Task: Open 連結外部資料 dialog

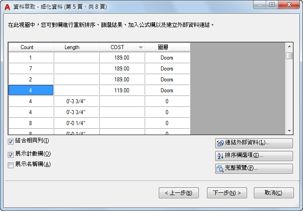Action: point(254,143)
